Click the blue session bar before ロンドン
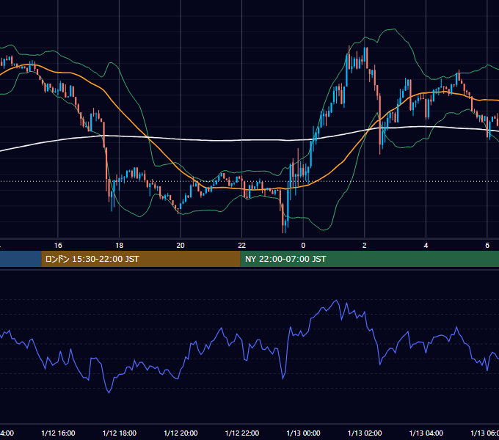Screen dimensions: 499x440 pyautogui.click(x=21, y=259)
